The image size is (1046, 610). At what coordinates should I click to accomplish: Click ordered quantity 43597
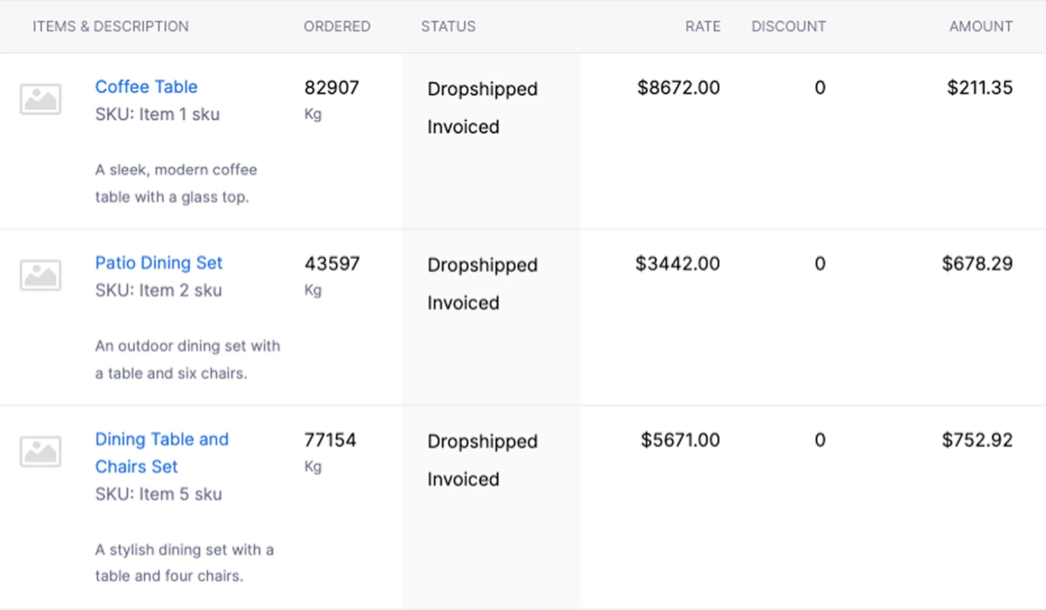click(332, 264)
